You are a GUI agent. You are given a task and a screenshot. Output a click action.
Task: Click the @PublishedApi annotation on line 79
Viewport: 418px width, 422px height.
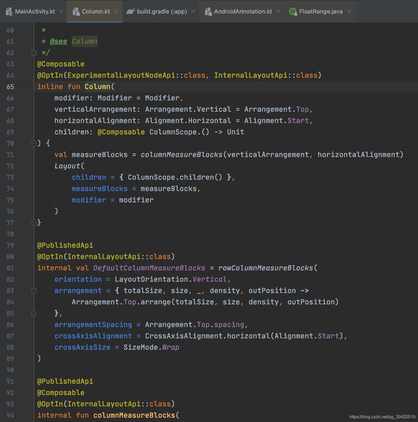65,245
